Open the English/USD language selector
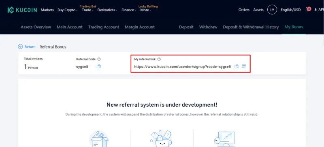Image resolution: width=324 pixels, height=147 pixels. [x=290, y=10]
